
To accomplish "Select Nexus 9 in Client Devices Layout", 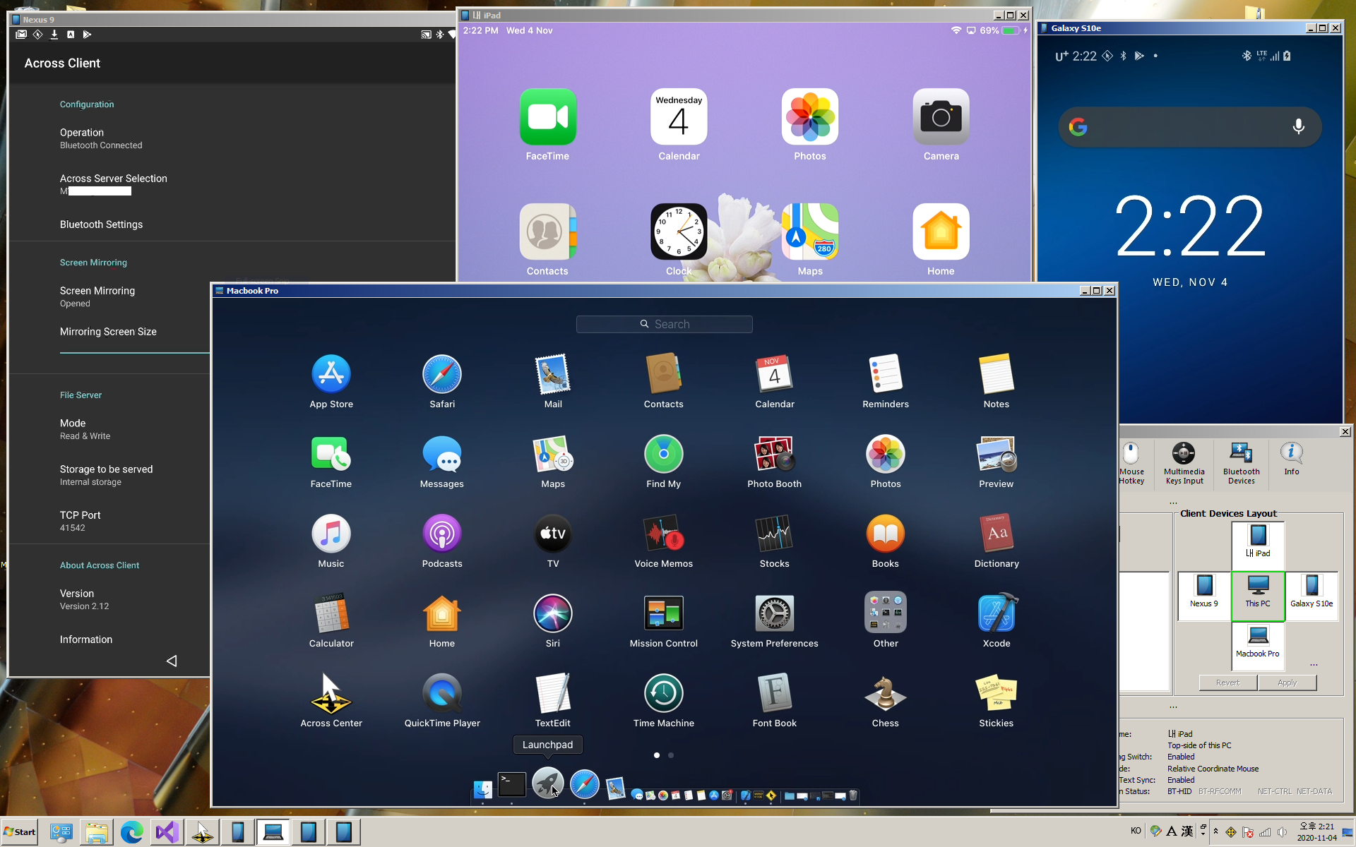I will 1204,591.
